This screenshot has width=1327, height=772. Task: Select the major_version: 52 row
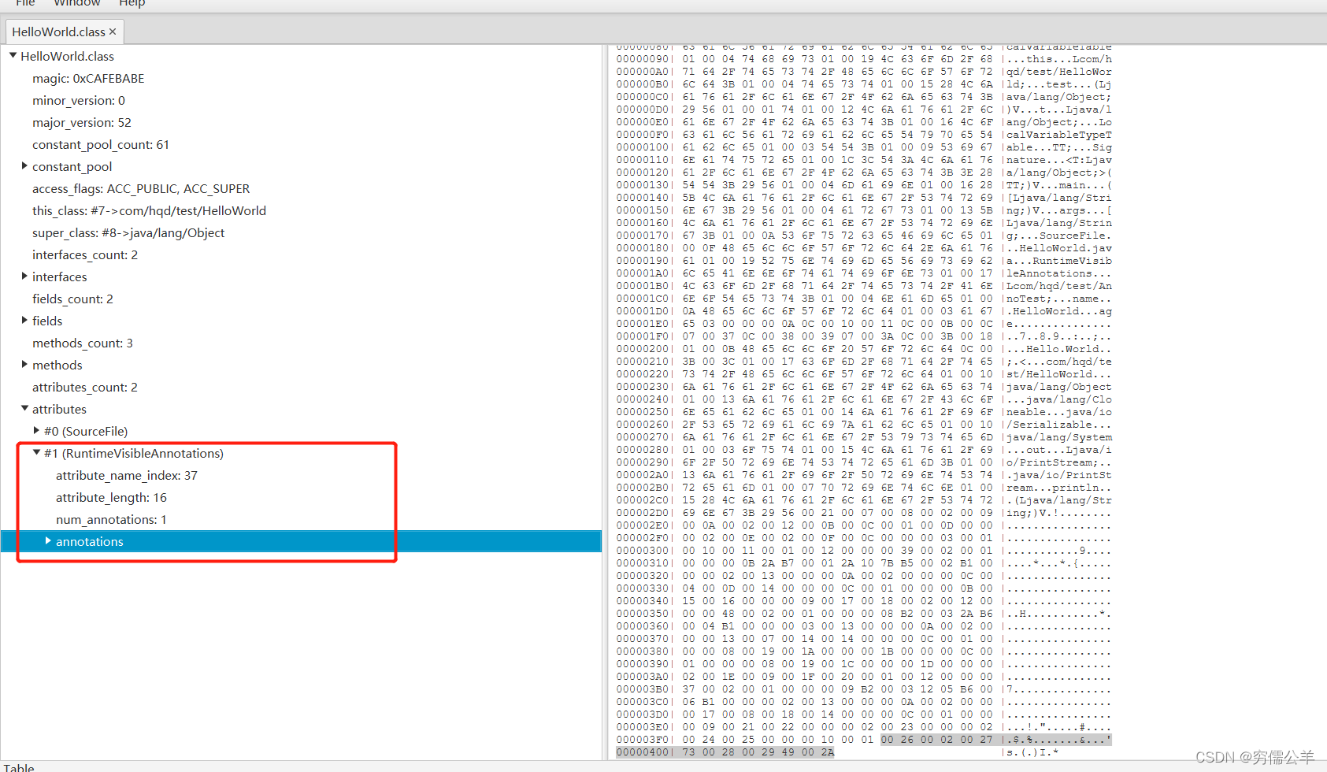click(x=82, y=123)
